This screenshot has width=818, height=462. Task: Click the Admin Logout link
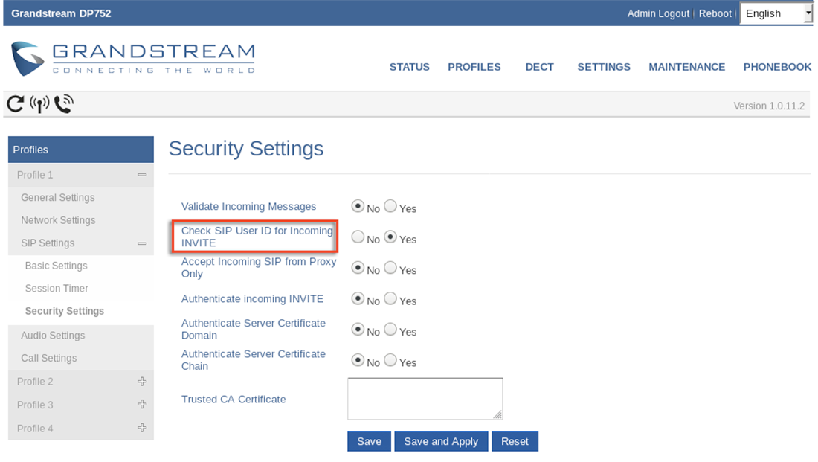point(658,13)
